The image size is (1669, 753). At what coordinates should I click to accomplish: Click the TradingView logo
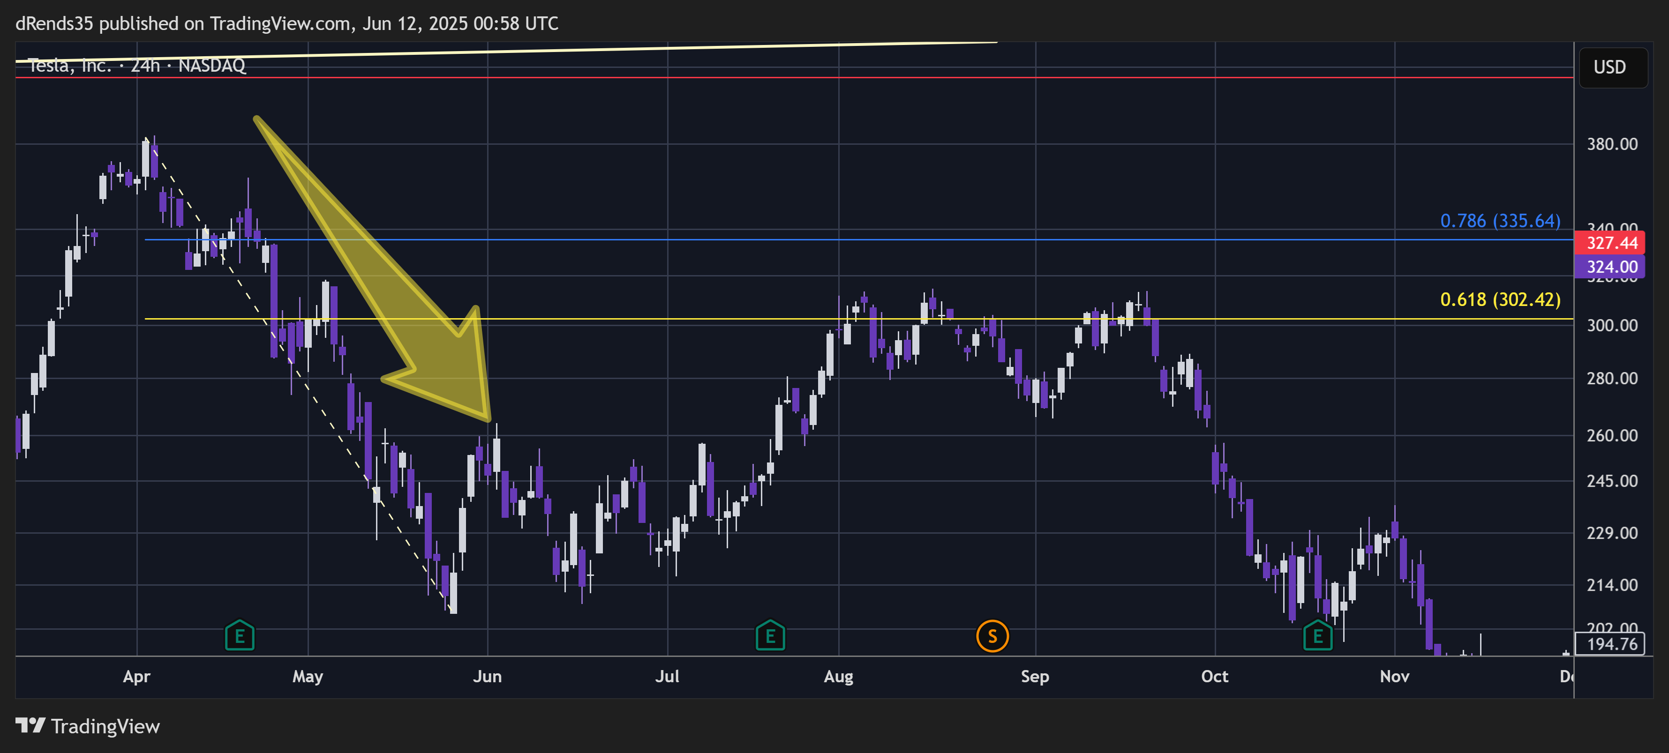[88, 726]
